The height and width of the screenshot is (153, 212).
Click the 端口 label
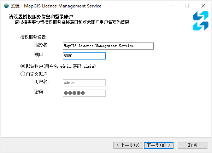tap(39, 55)
